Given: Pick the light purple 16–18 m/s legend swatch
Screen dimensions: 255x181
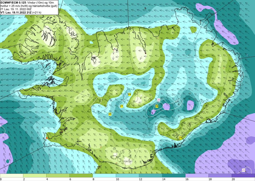Looking at the screenshot, I should tap(197, 175).
